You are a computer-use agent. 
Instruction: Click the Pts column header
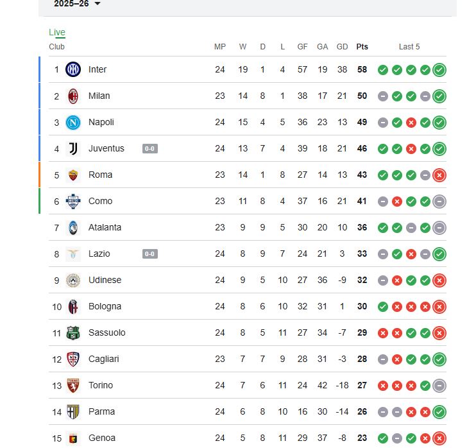pyautogui.click(x=362, y=46)
